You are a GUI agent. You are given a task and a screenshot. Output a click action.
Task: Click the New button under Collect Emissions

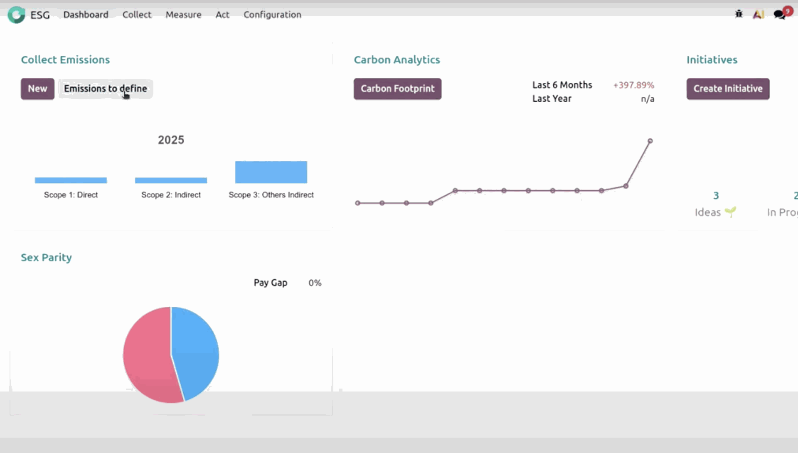point(37,89)
